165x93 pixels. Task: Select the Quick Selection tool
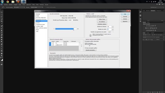tap(2, 19)
